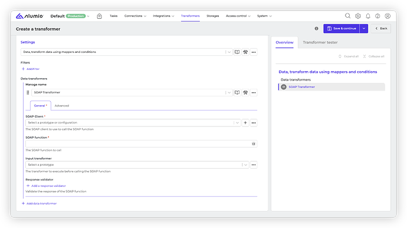Image resolution: width=407 pixels, height=228 pixels.
Task: Click wrench tools icon in Settings row
Action: point(245,52)
